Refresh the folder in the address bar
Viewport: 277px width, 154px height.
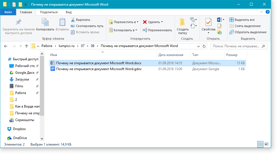point(204,46)
